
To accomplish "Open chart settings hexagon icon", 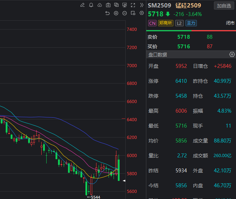I will [142, 13].
